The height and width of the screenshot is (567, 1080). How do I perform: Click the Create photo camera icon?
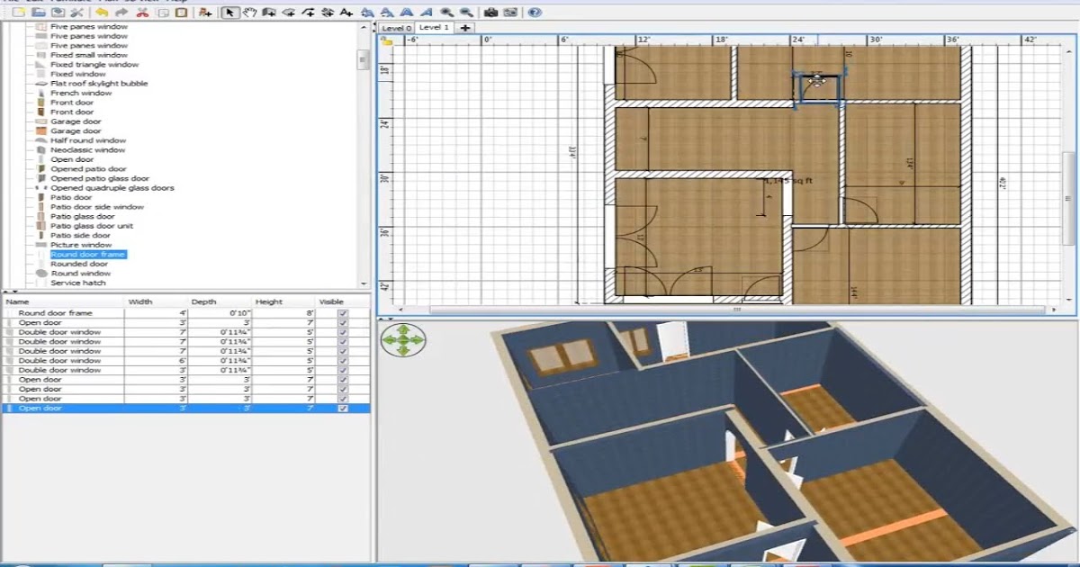490,13
